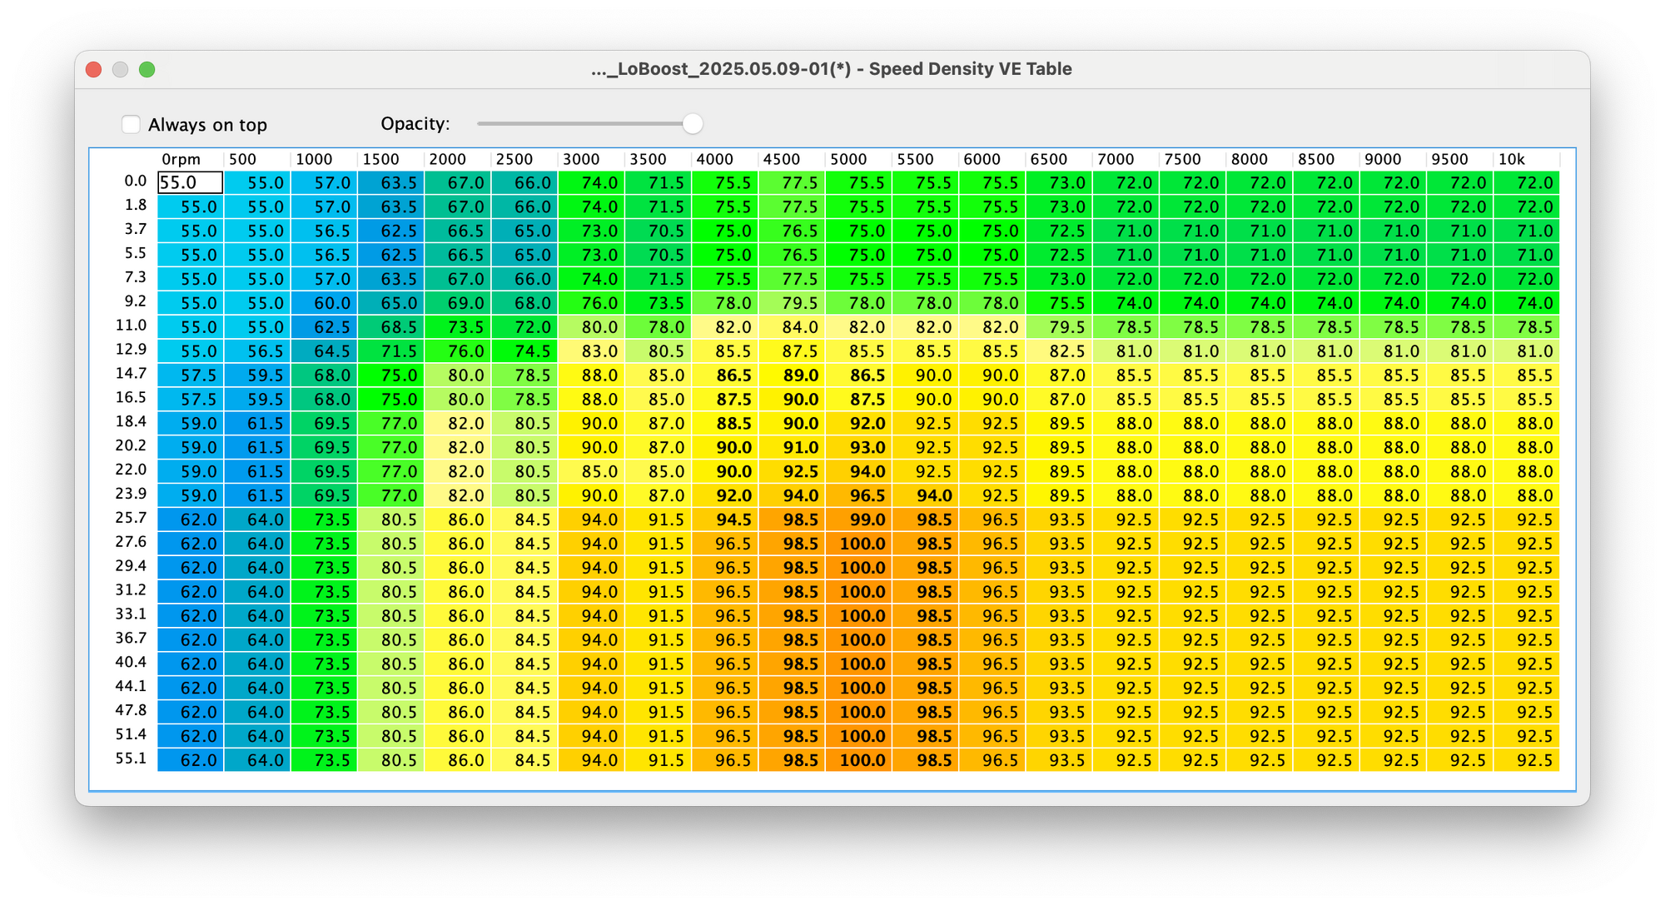Screen dimensions: 1665x905
Task: Click the 29.4 row label
Action: [132, 565]
